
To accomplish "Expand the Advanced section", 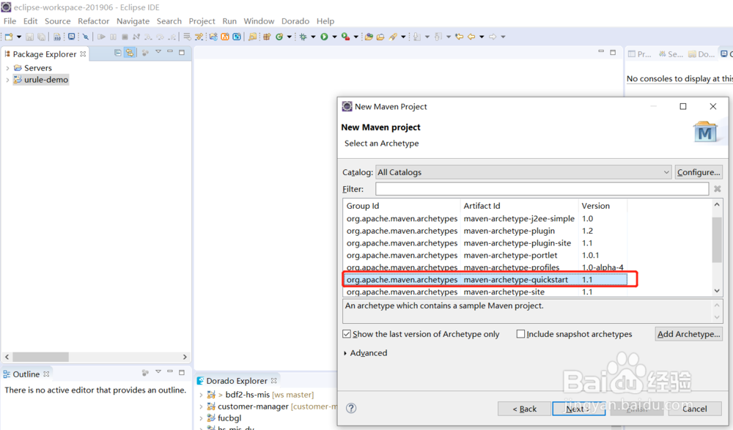I will (x=345, y=353).
